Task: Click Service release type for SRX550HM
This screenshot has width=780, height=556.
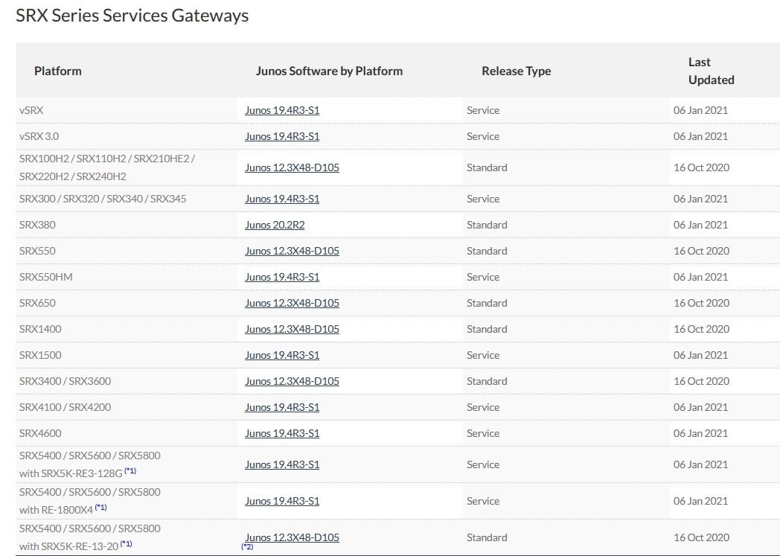Action: 483,277
